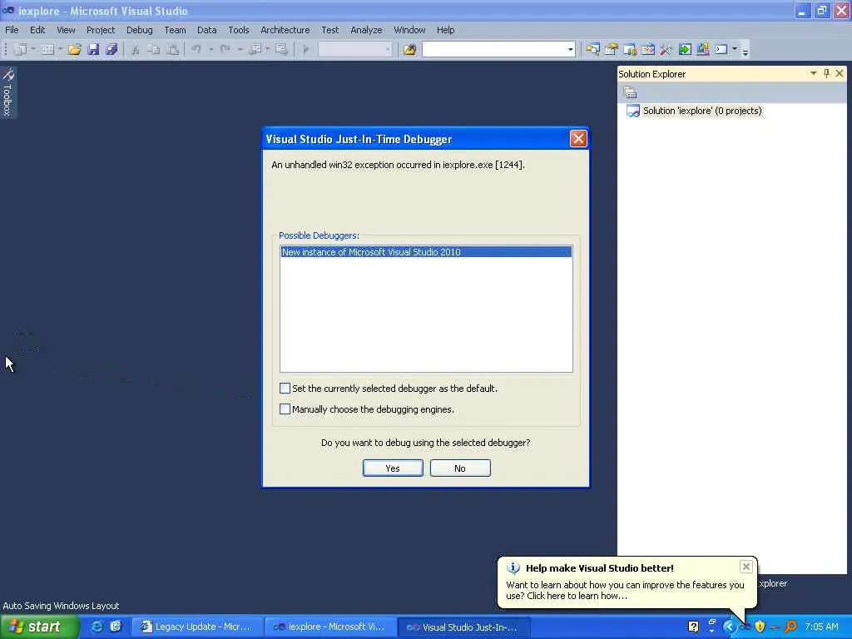852x639 pixels.
Task: Open the File menu
Action: [x=12, y=30]
